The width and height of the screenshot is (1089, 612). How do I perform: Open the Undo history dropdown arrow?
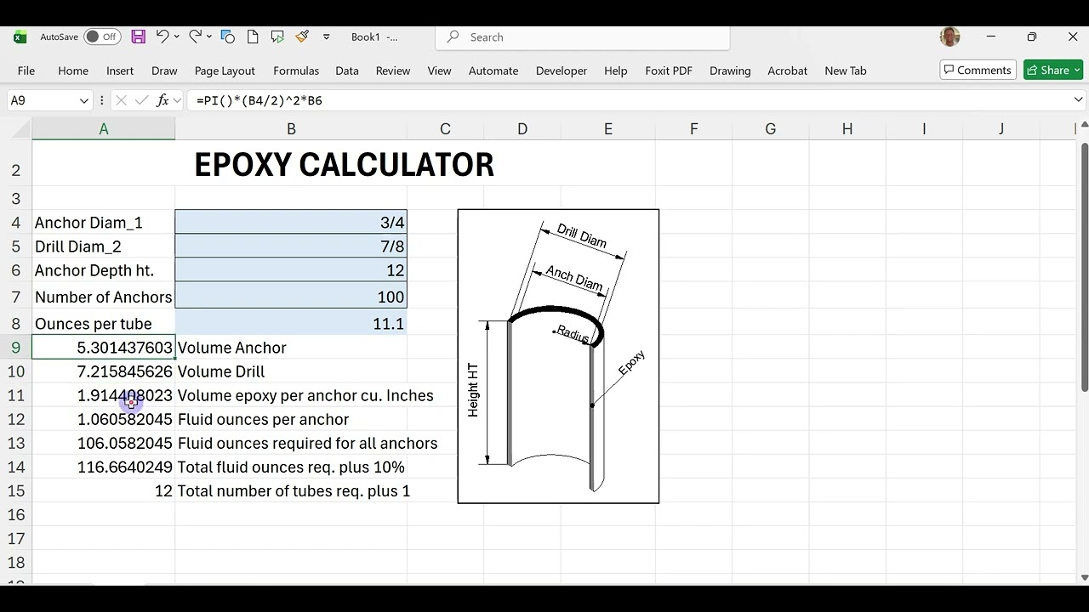tap(176, 37)
